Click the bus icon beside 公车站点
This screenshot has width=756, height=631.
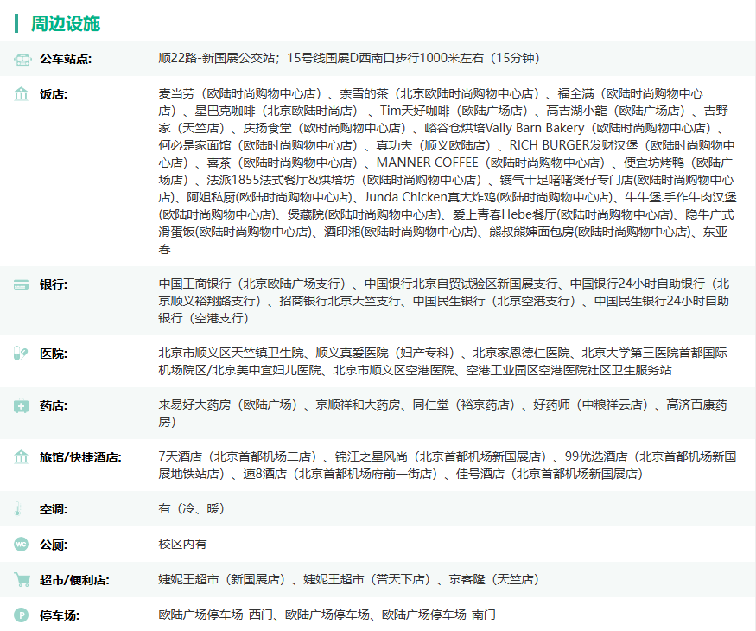coord(22,60)
